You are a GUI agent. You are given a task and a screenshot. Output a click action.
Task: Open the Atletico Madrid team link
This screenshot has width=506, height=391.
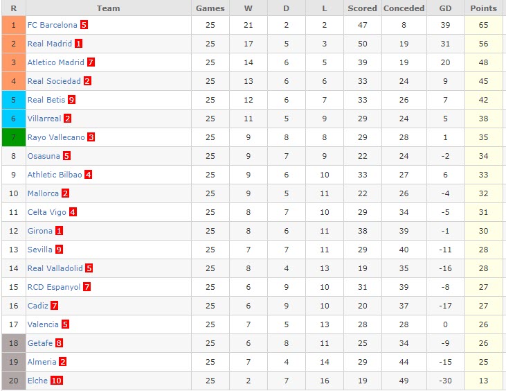55,62
